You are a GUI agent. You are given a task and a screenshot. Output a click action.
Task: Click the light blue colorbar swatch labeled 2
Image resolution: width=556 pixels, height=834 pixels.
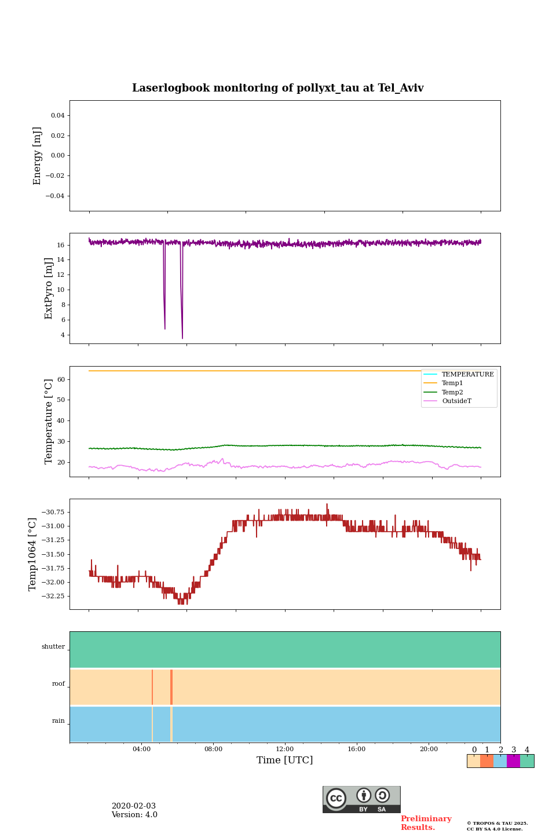500,761
